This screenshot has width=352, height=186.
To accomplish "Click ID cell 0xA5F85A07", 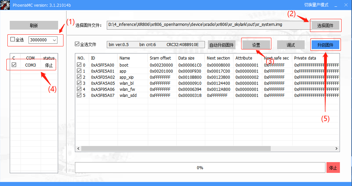I will (x=102, y=96).
